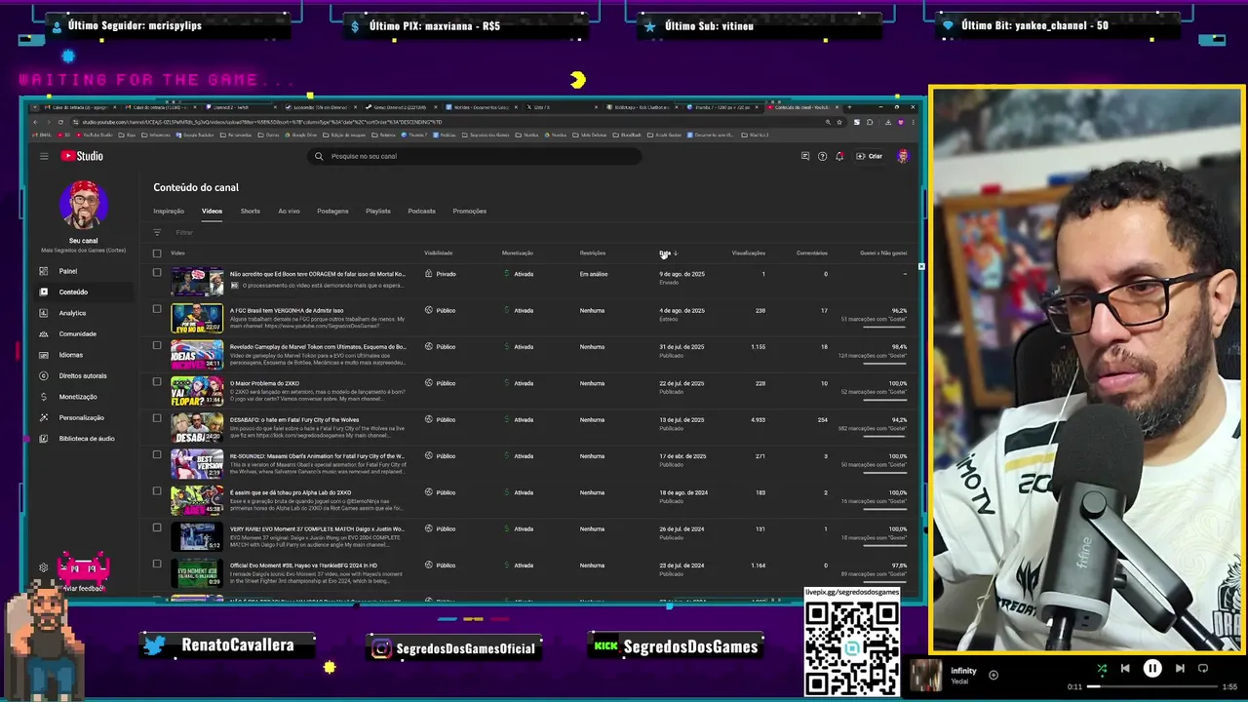The image size is (1248, 702).
Task: Skip to next track in music player
Action: point(1180,669)
